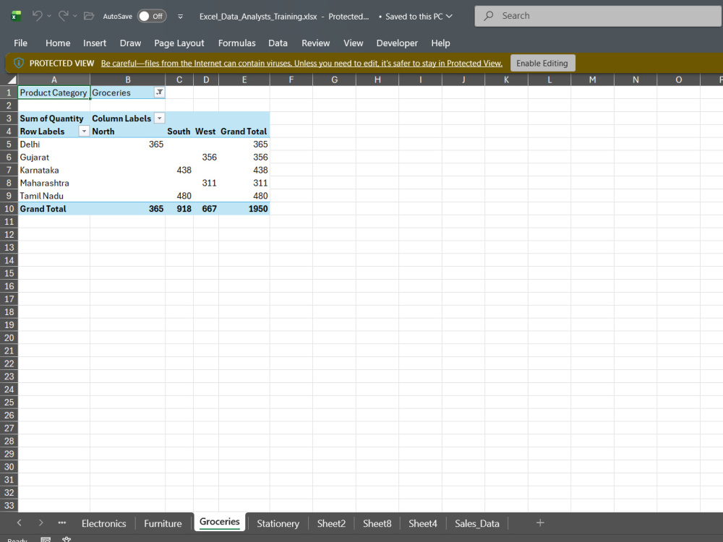Click the Protected View shield icon

tap(19, 63)
